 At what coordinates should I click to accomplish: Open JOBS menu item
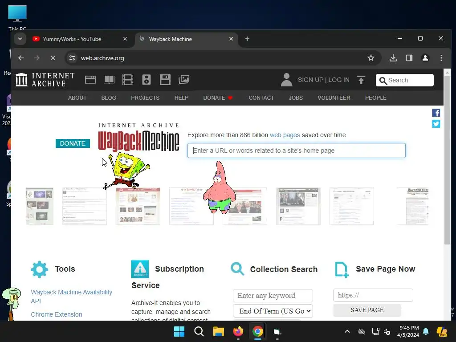coord(296,98)
